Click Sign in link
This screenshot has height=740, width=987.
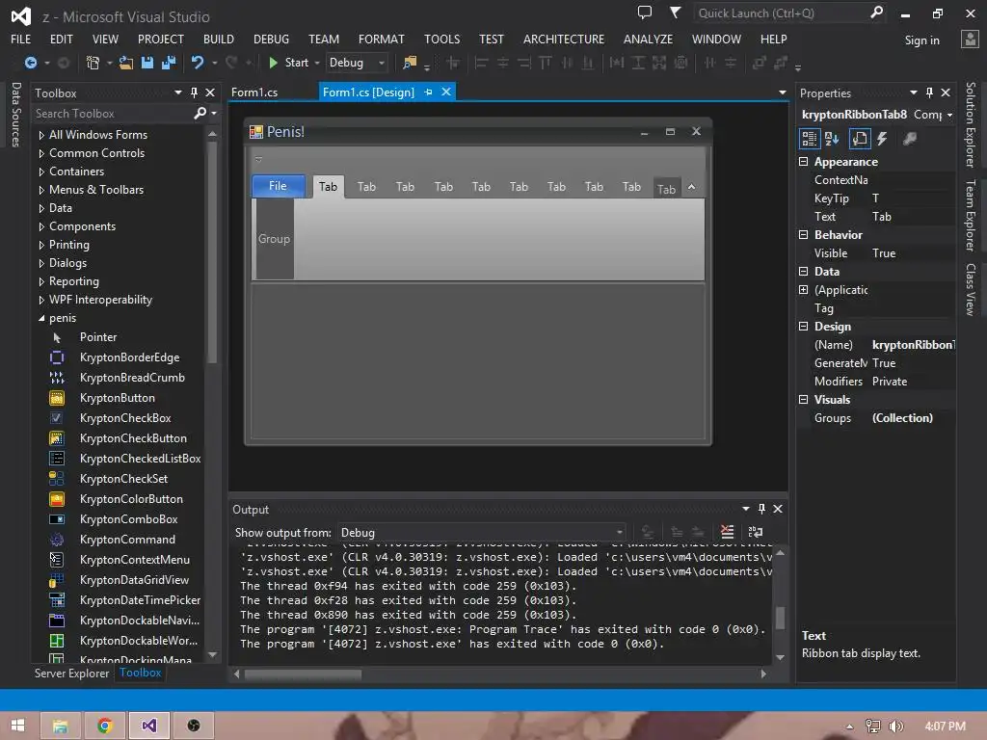tap(922, 40)
